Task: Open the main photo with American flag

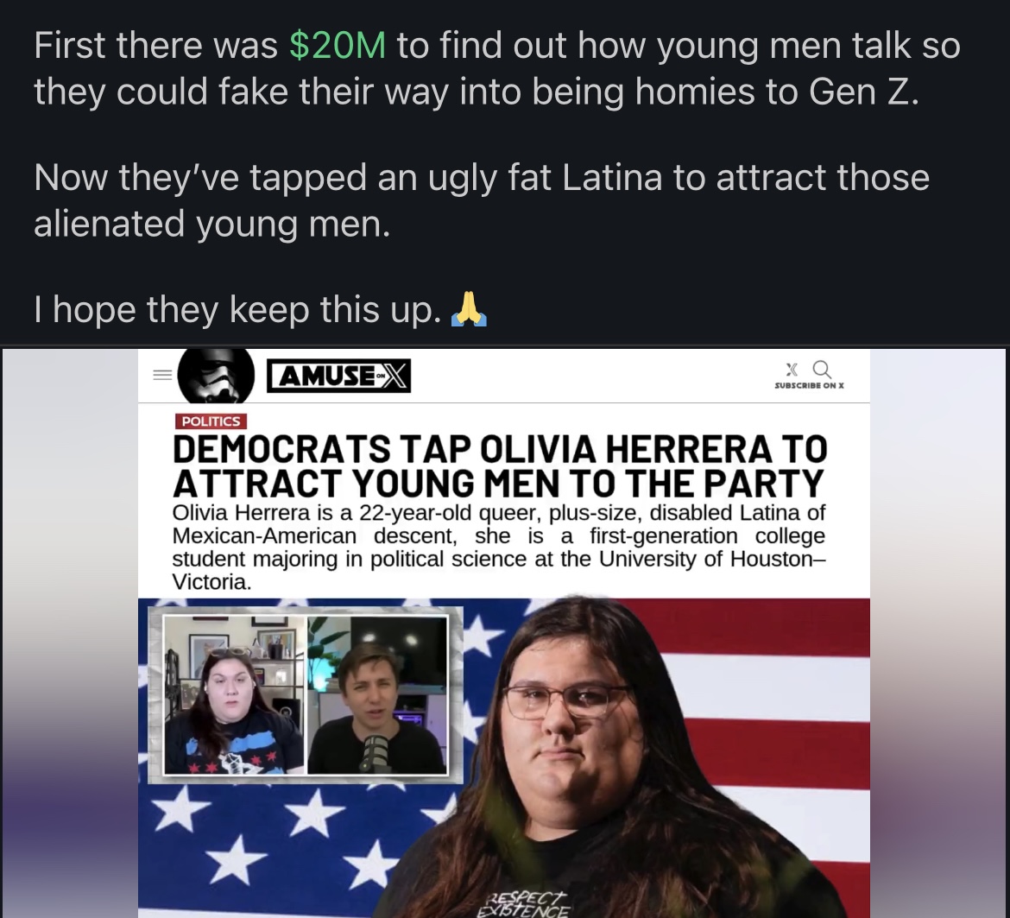Action: (504, 757)
